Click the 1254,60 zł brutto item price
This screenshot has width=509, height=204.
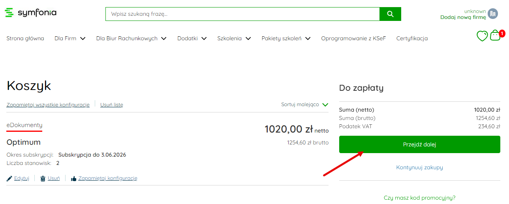308,143
